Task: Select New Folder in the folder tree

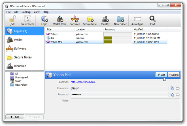Action: coord(19,85)
